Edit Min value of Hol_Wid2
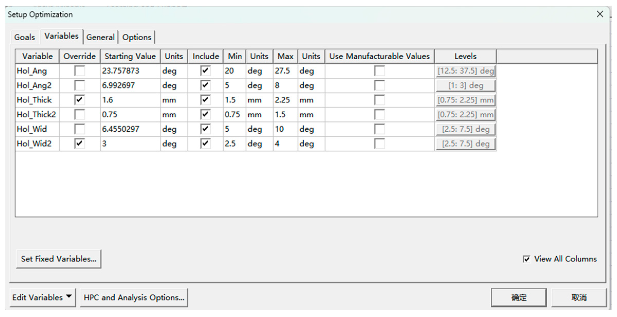The height and width of the screenshot is (317, 617). 234,143
